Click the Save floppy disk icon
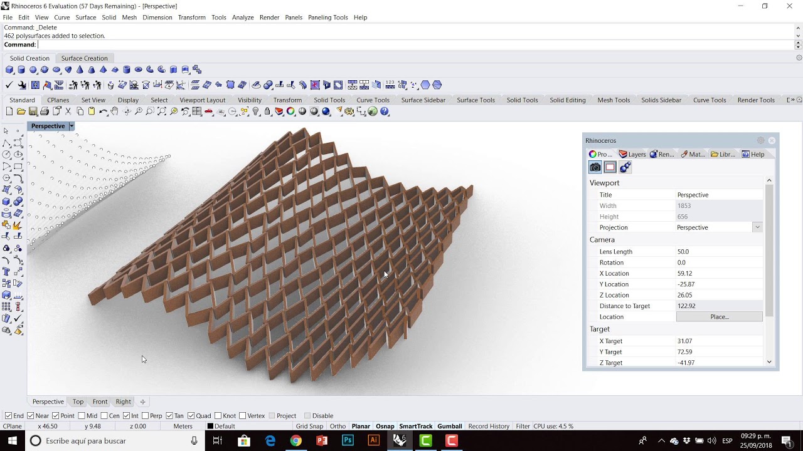This screenshot has height=451, width=803. click(33, 111)
